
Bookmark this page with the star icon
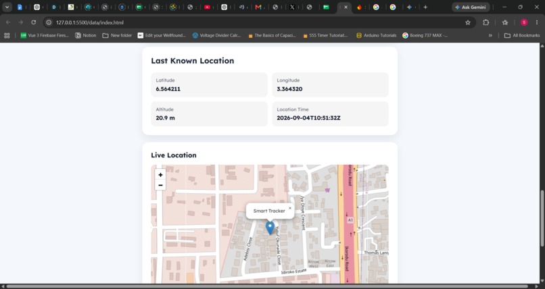click(468, 22)
